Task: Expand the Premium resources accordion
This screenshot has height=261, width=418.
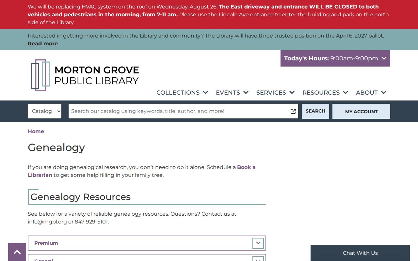Action: coord(147,243)
